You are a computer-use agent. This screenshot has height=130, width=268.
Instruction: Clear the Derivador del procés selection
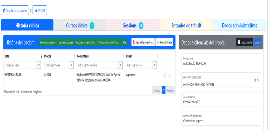[255, 80]
